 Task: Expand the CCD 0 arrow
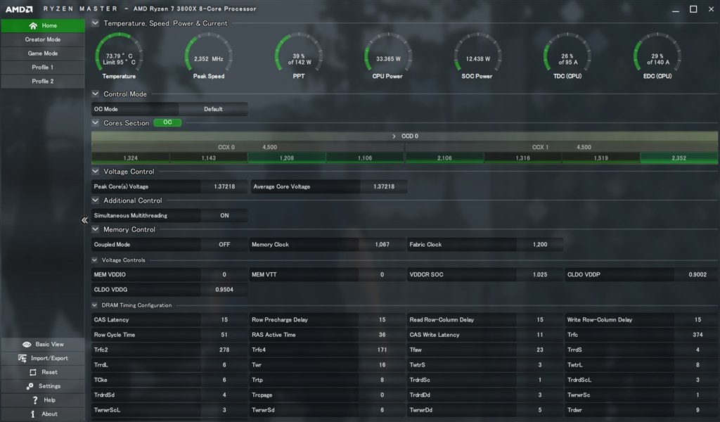[x=394, y=136]
